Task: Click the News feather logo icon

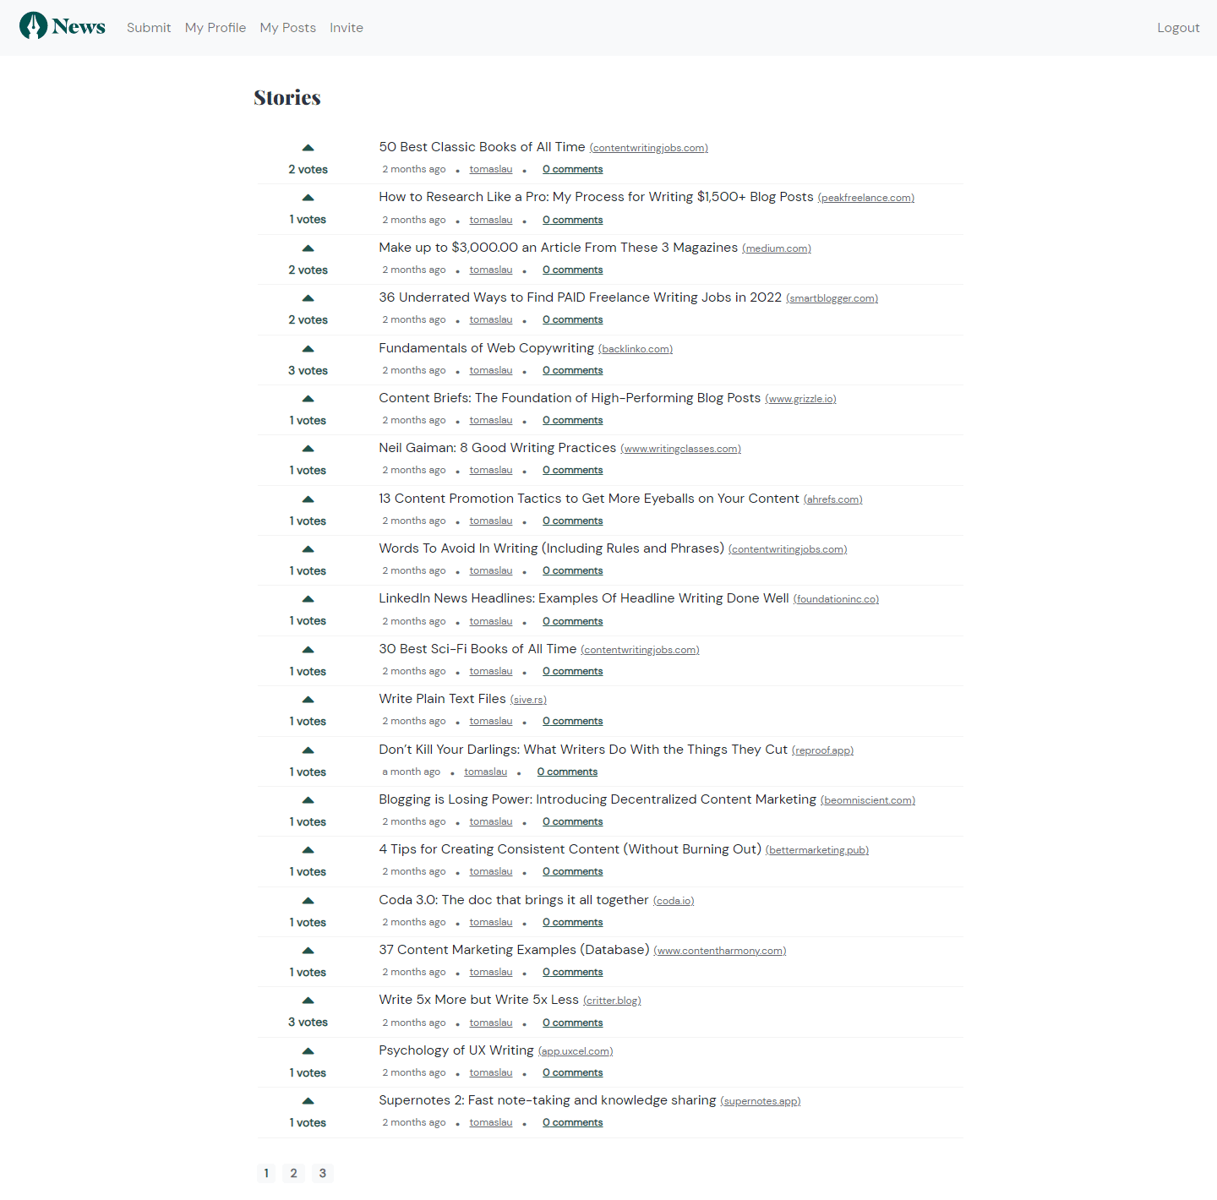Action: (34, 25)
